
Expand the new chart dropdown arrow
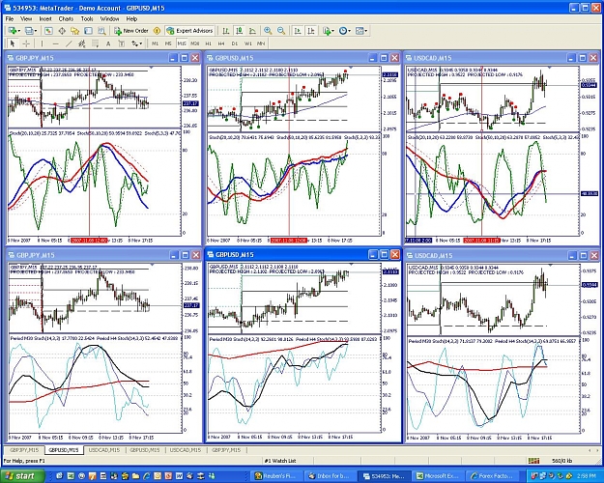tap(19, 31)
